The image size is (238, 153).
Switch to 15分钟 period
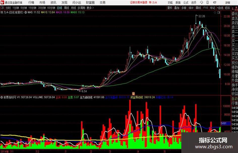pyautogui.click(x=32, y=8)
